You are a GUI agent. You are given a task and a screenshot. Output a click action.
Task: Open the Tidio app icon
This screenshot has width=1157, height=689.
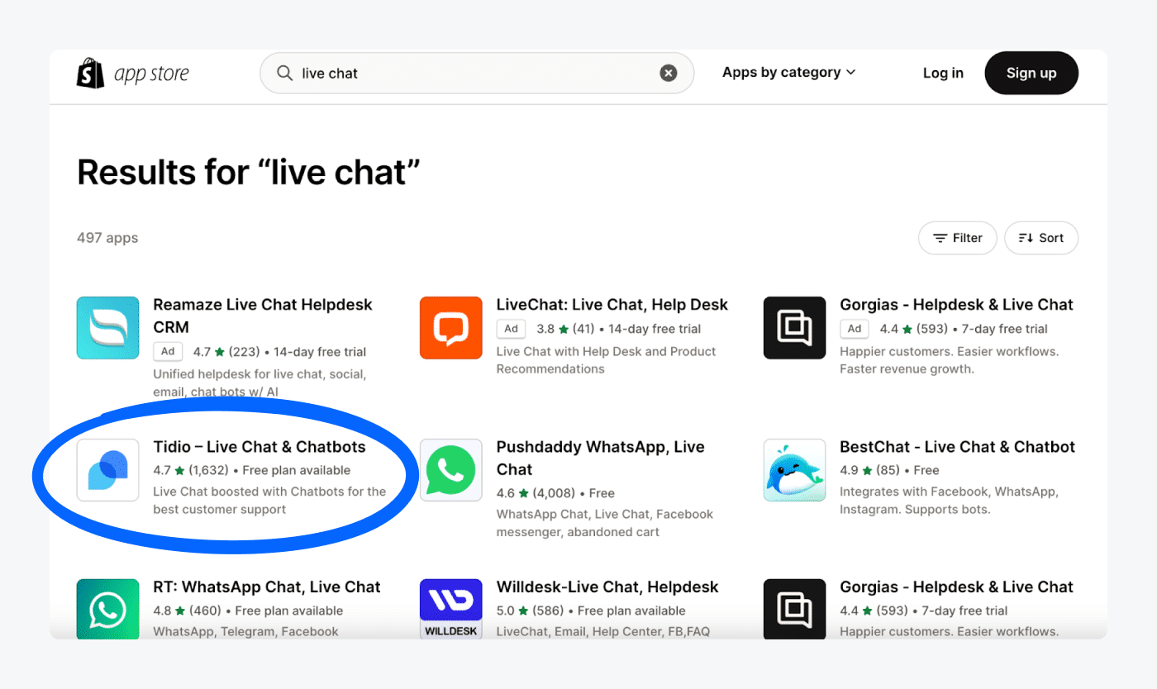tap(107, 470)
